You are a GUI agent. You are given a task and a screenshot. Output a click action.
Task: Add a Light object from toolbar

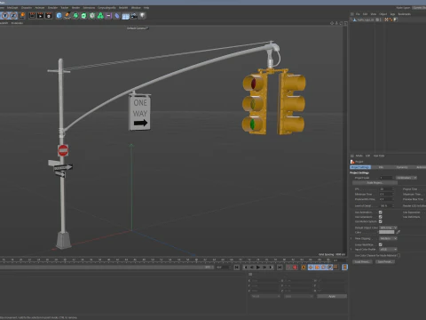(x=143, y=15)
